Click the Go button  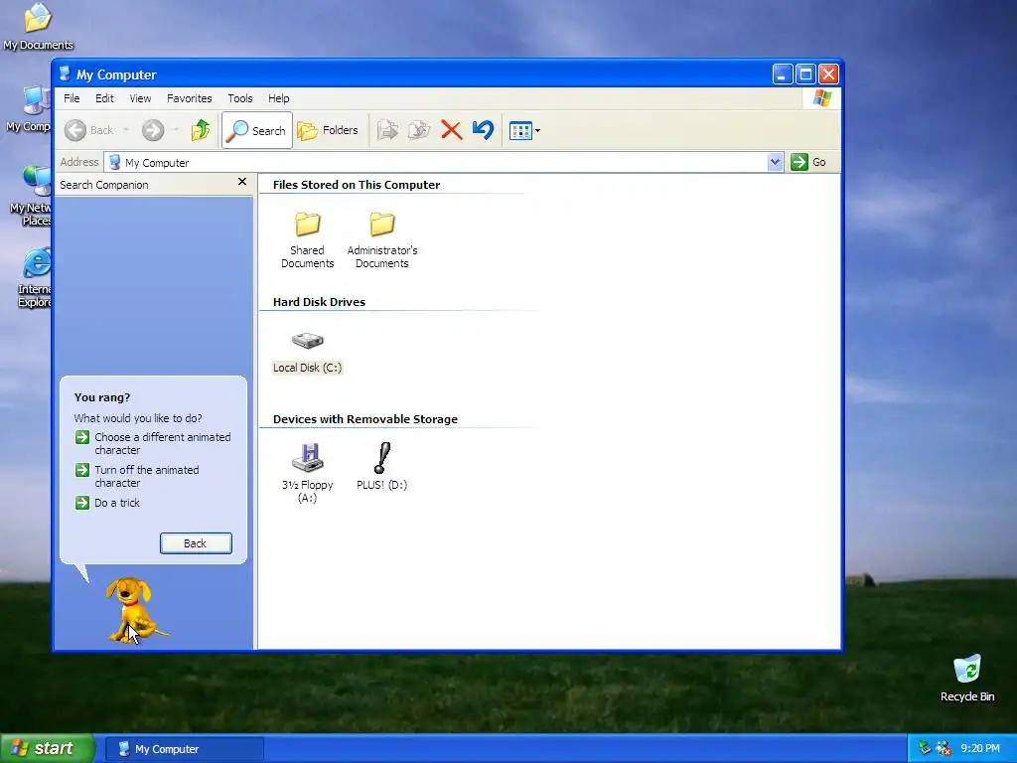[808, 162]
